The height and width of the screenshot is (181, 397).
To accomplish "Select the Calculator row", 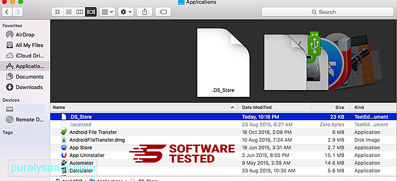I will (223, 171).
